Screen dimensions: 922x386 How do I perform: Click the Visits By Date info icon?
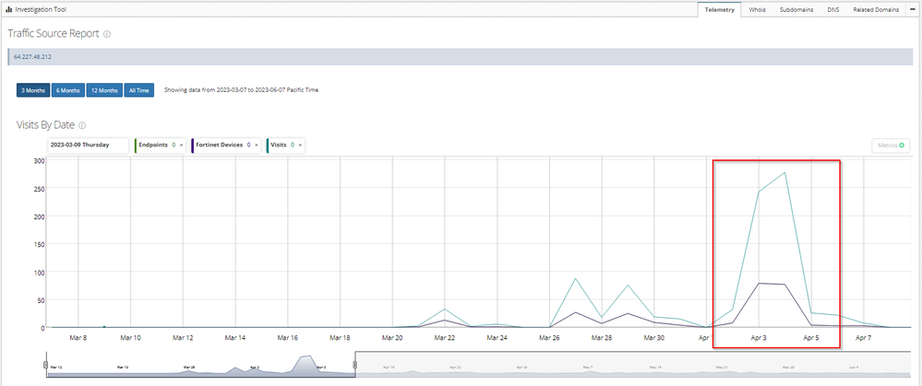(83, 125)
